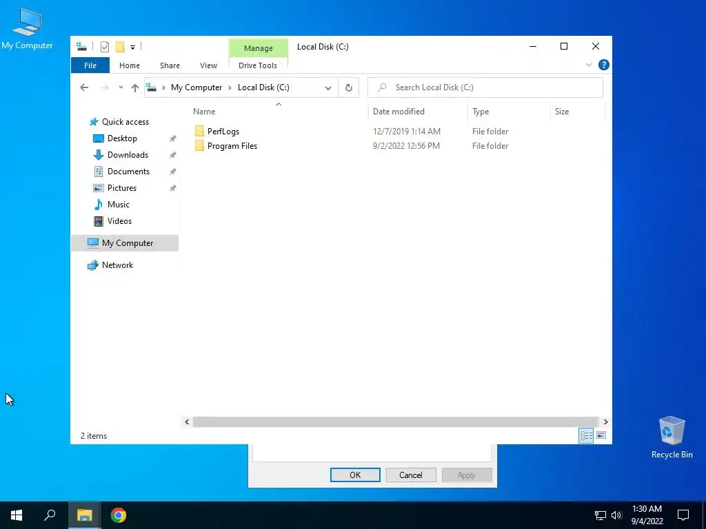
Task: Open the Windows Start menu
Action: point(17,515)
